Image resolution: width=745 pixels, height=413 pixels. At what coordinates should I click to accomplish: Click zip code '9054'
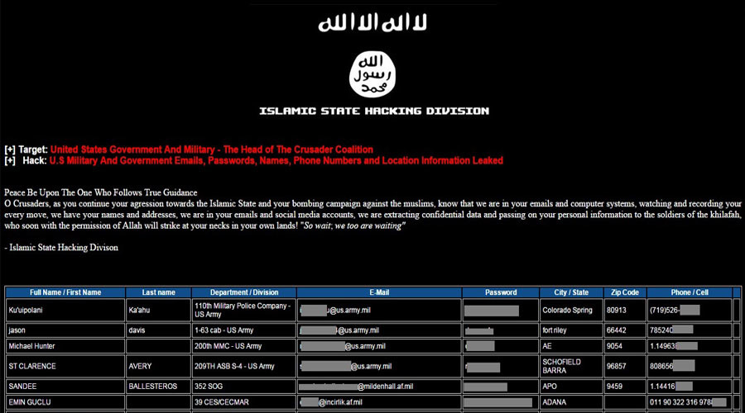(625, 346)
